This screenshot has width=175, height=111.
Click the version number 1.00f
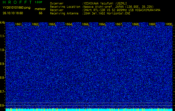point(38,2)
